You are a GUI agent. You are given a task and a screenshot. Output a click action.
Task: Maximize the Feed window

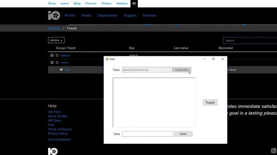coord(213,59)
